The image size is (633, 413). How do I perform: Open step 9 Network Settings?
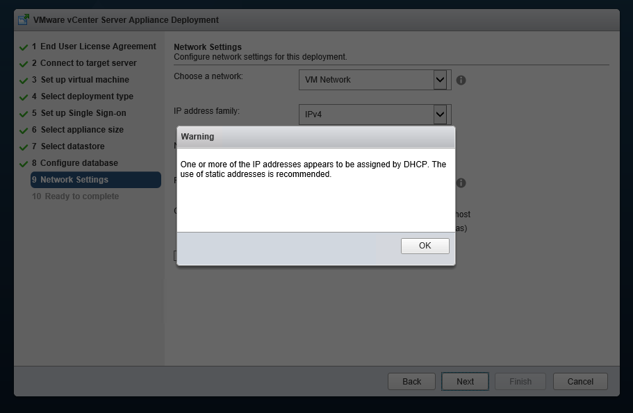coord(96,180)
